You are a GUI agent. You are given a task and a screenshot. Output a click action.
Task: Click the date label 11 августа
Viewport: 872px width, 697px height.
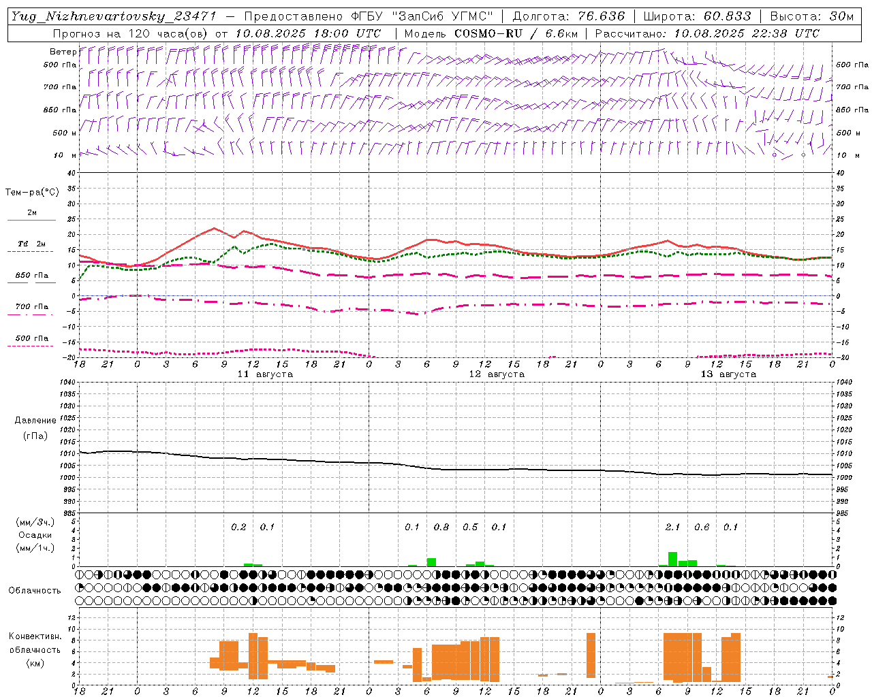[265, 374]
